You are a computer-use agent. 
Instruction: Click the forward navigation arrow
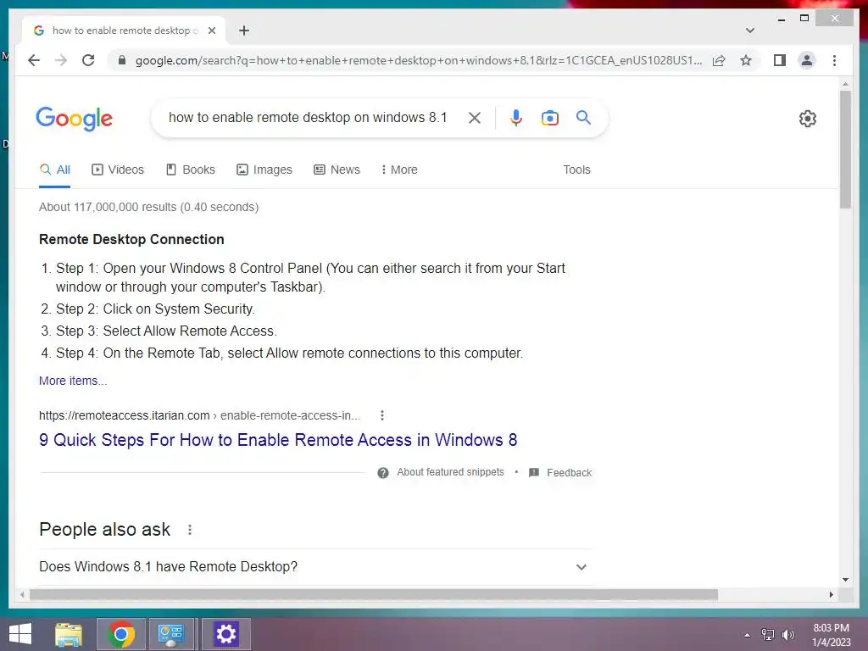coord(61,60)
